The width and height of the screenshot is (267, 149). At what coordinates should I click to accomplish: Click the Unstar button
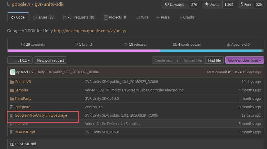(x=212, y=4)
